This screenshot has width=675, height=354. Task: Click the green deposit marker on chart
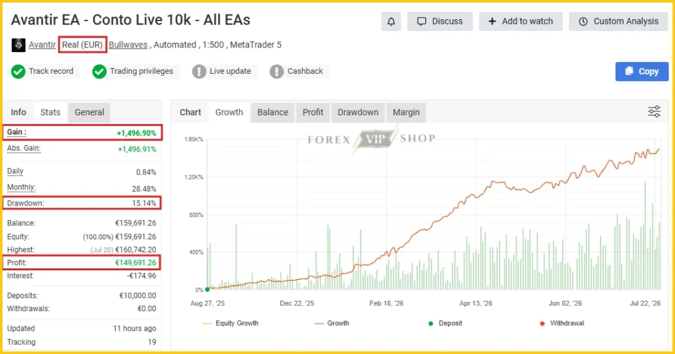208,289
